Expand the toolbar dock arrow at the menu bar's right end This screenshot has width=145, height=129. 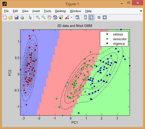[x=141, y=11]
